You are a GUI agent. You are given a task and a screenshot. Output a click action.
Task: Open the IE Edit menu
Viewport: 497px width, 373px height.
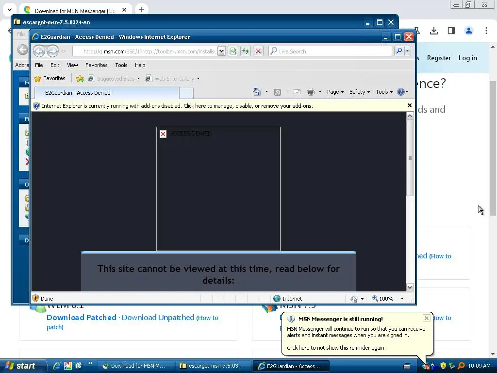(55, 65)
